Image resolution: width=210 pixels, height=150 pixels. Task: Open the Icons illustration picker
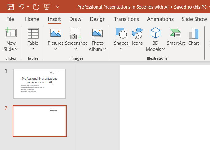tap(137, 37)
